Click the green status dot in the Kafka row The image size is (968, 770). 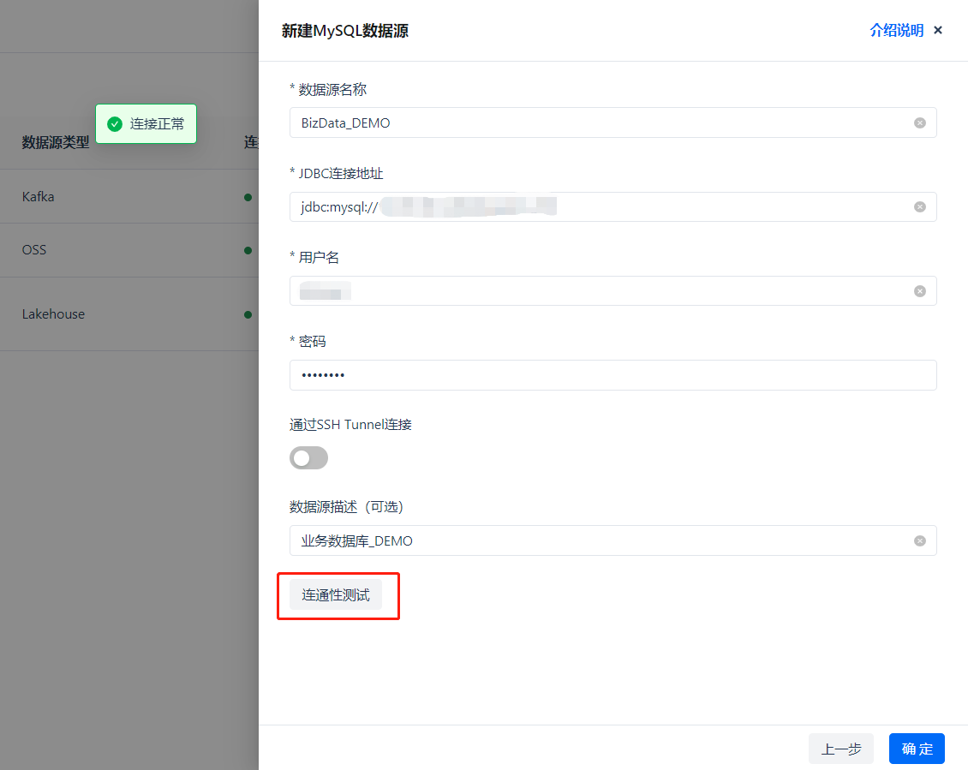(x=248, y=197)
